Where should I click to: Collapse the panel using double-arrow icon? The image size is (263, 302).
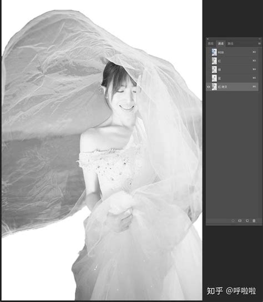pos(260,39)
